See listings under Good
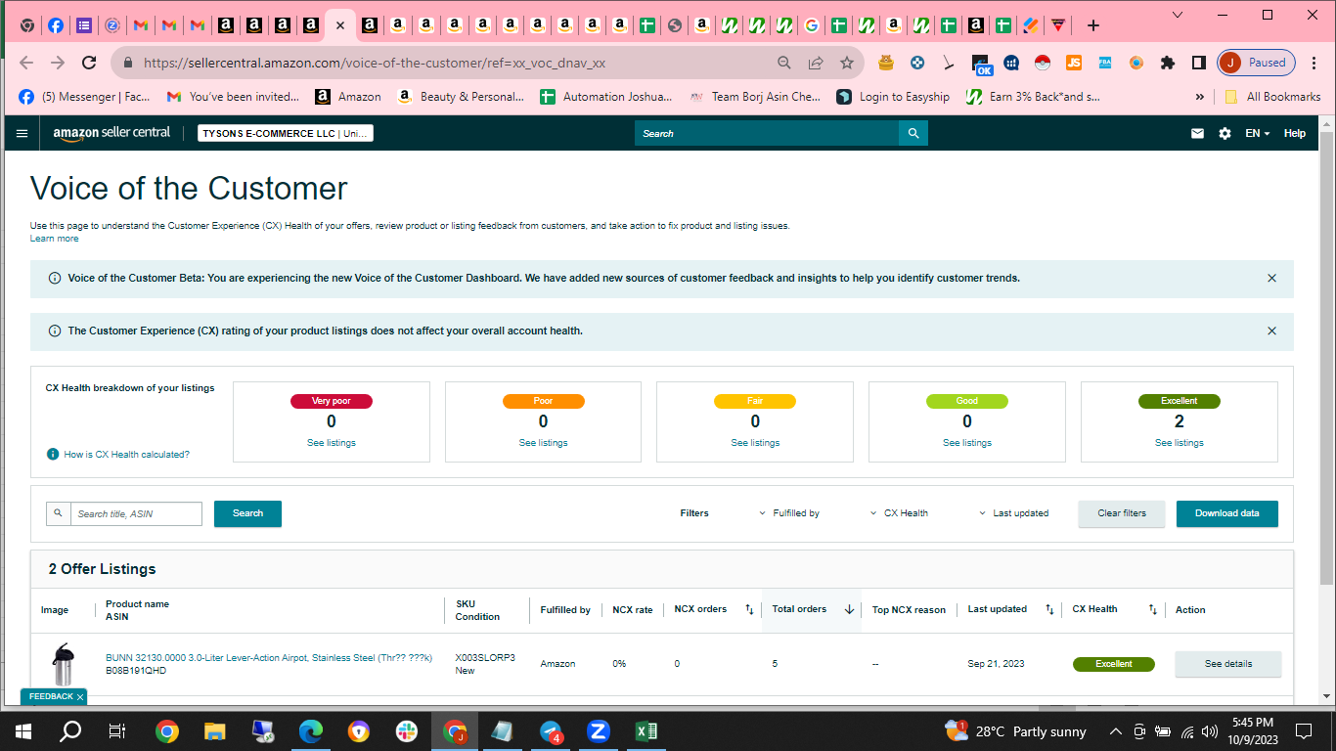Viewport: 1336px width, 751px height. tap(967, 443)
